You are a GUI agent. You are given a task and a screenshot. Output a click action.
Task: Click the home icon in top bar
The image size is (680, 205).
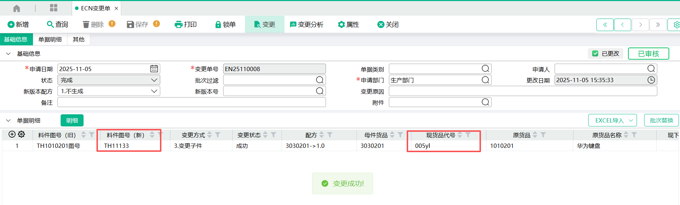click(x=16, y=8)
